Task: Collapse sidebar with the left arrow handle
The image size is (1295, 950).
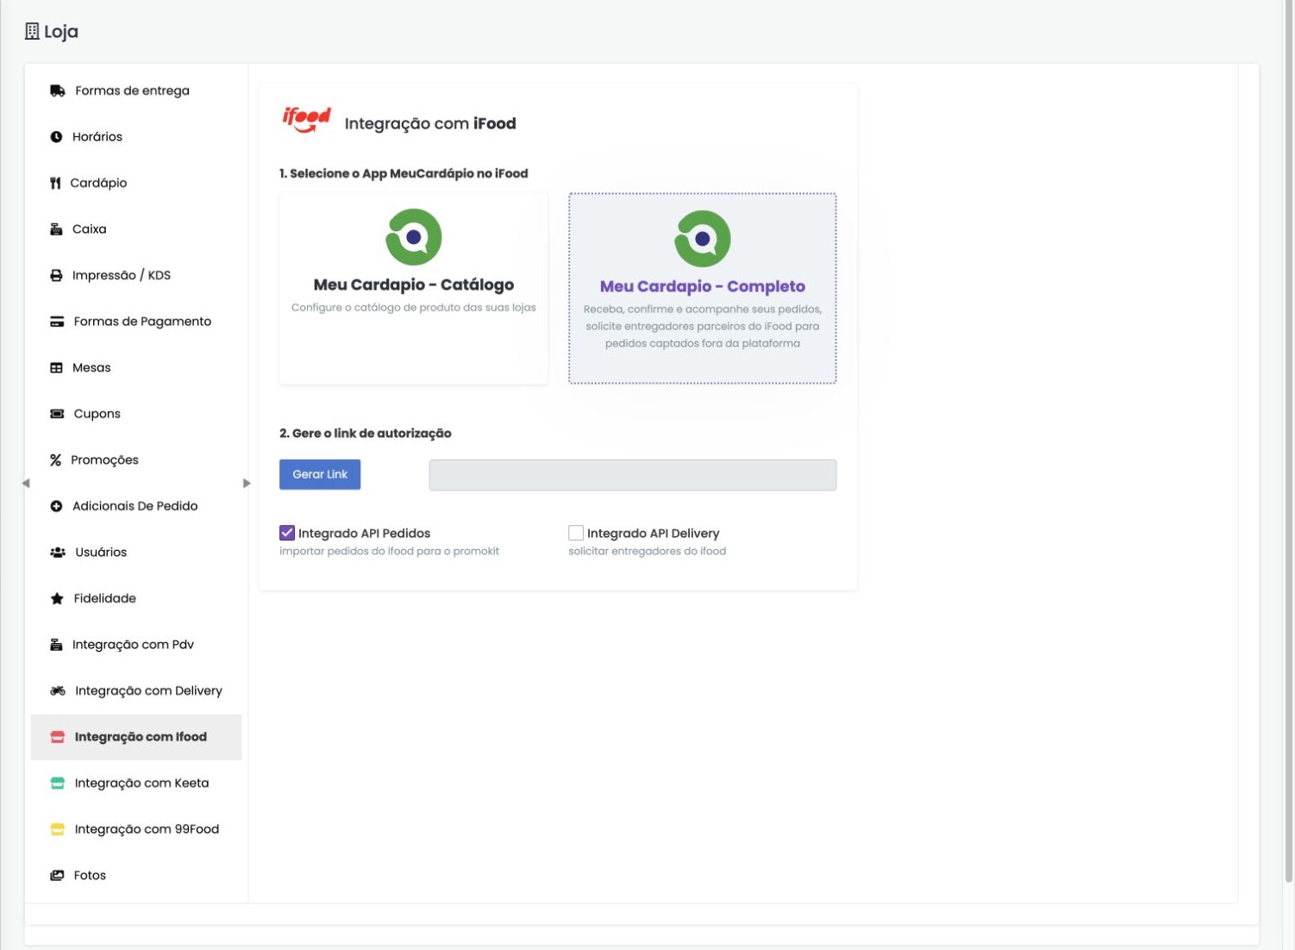Action: pos(26,484)
